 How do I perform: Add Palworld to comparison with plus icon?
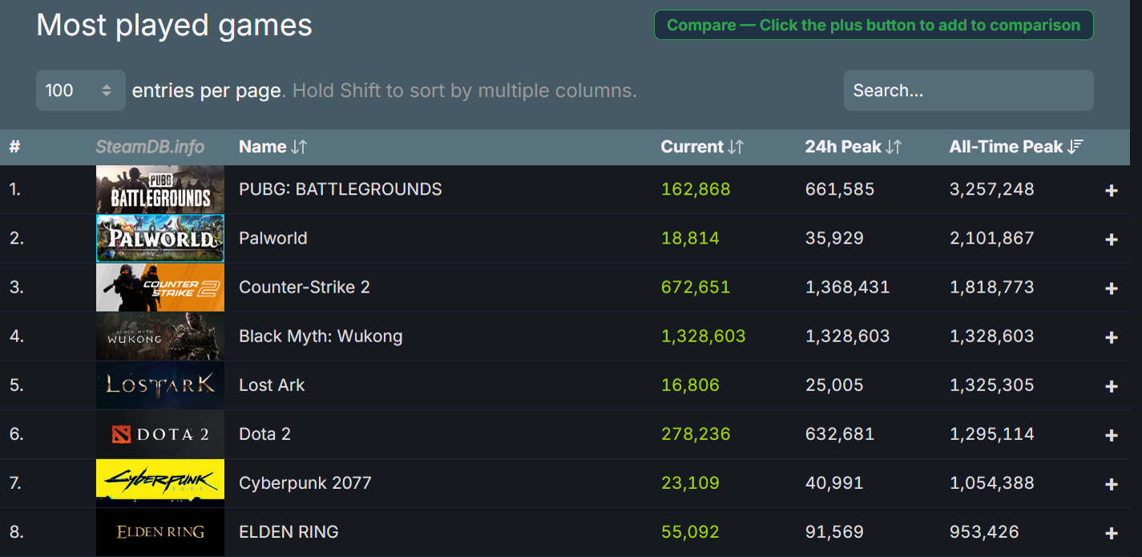tap(1111, 240)
